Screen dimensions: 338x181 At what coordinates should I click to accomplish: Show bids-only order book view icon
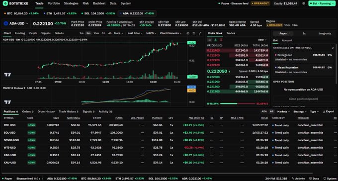[x=215, y=40]
